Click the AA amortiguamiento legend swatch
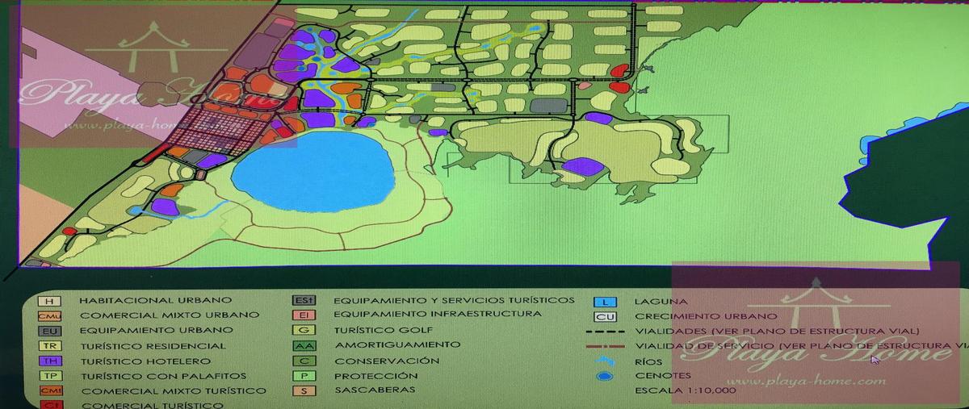The height and width of the screenshot is (409, 969). pyautogui.click(x=304, y=345)
